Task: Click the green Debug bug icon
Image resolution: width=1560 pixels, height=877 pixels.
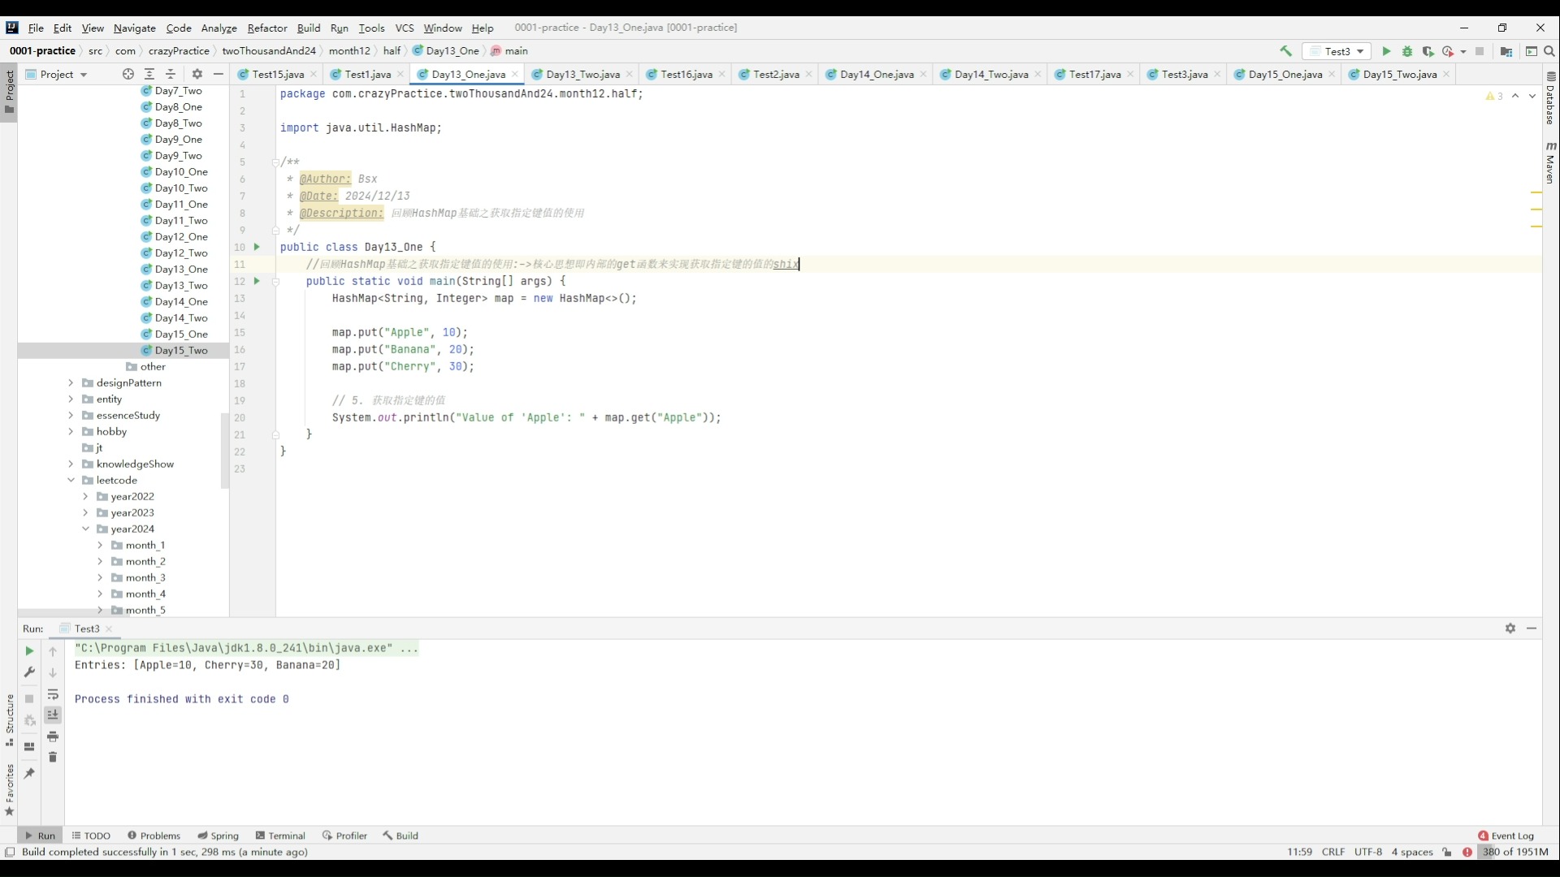Action: (1407, 51)
